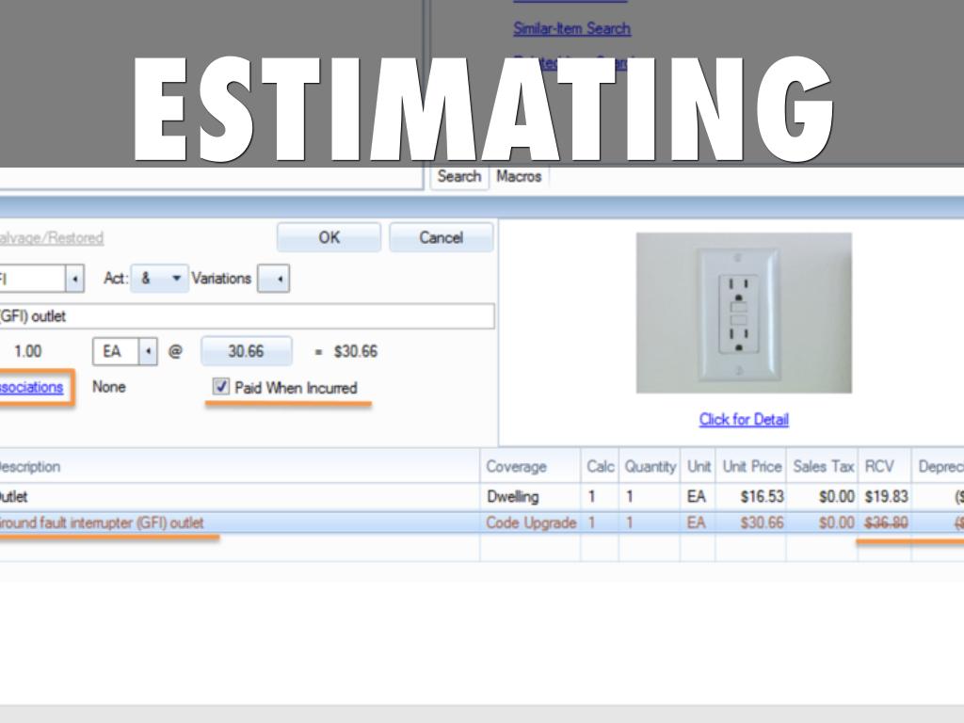Switch to the Search tab
This screenshot has height=723, width=964.
coord(458,176)
